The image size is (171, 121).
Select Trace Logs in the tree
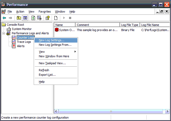tap(24, 42)
